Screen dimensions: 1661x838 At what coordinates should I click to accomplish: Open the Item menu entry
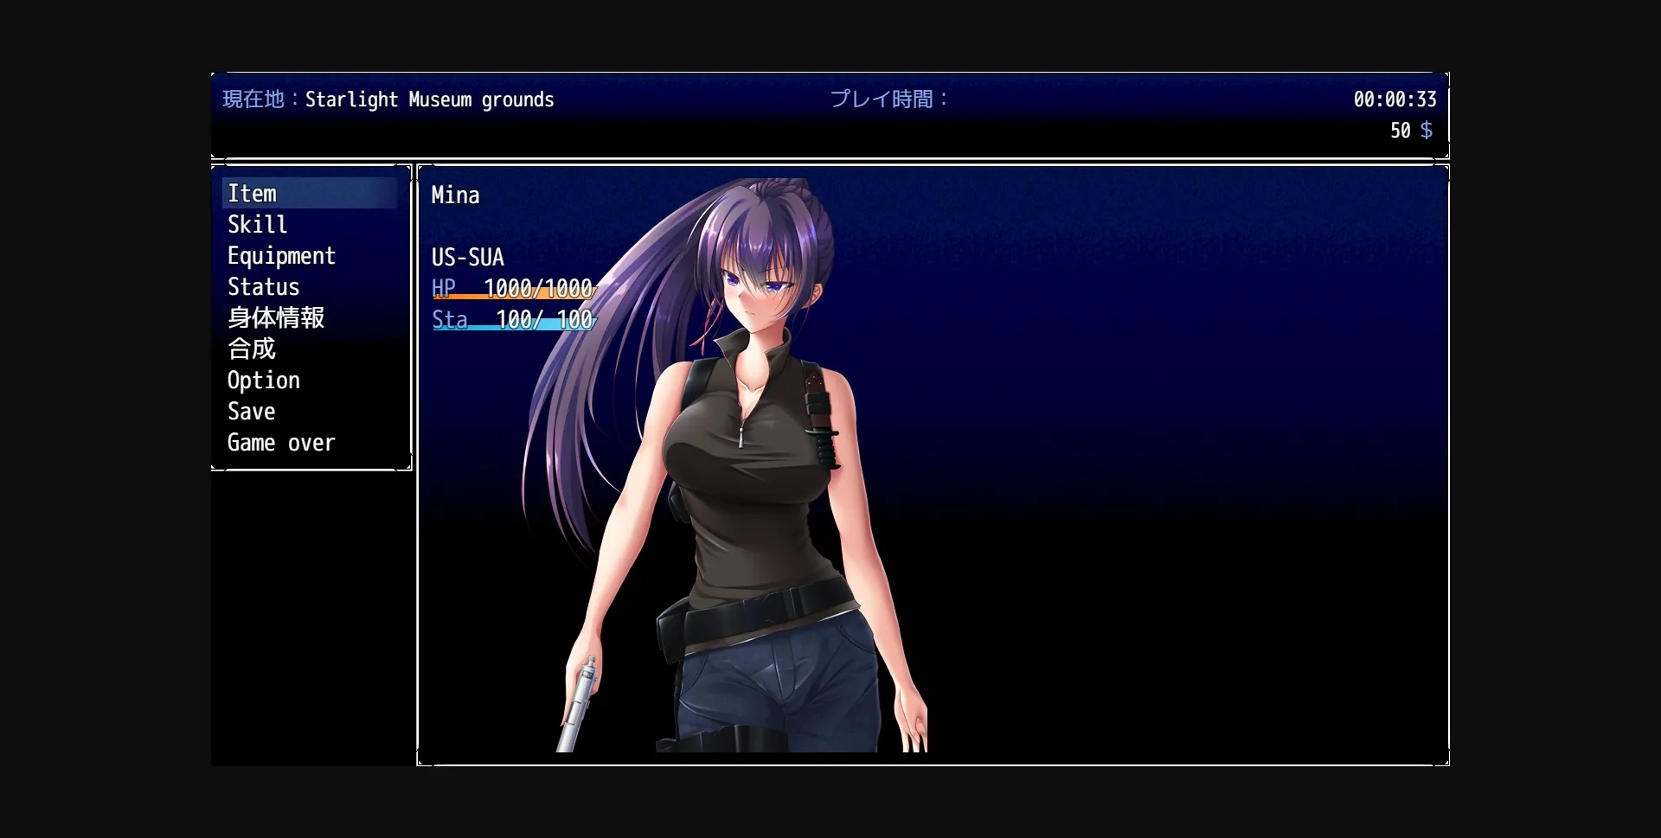tap(253, 194)
